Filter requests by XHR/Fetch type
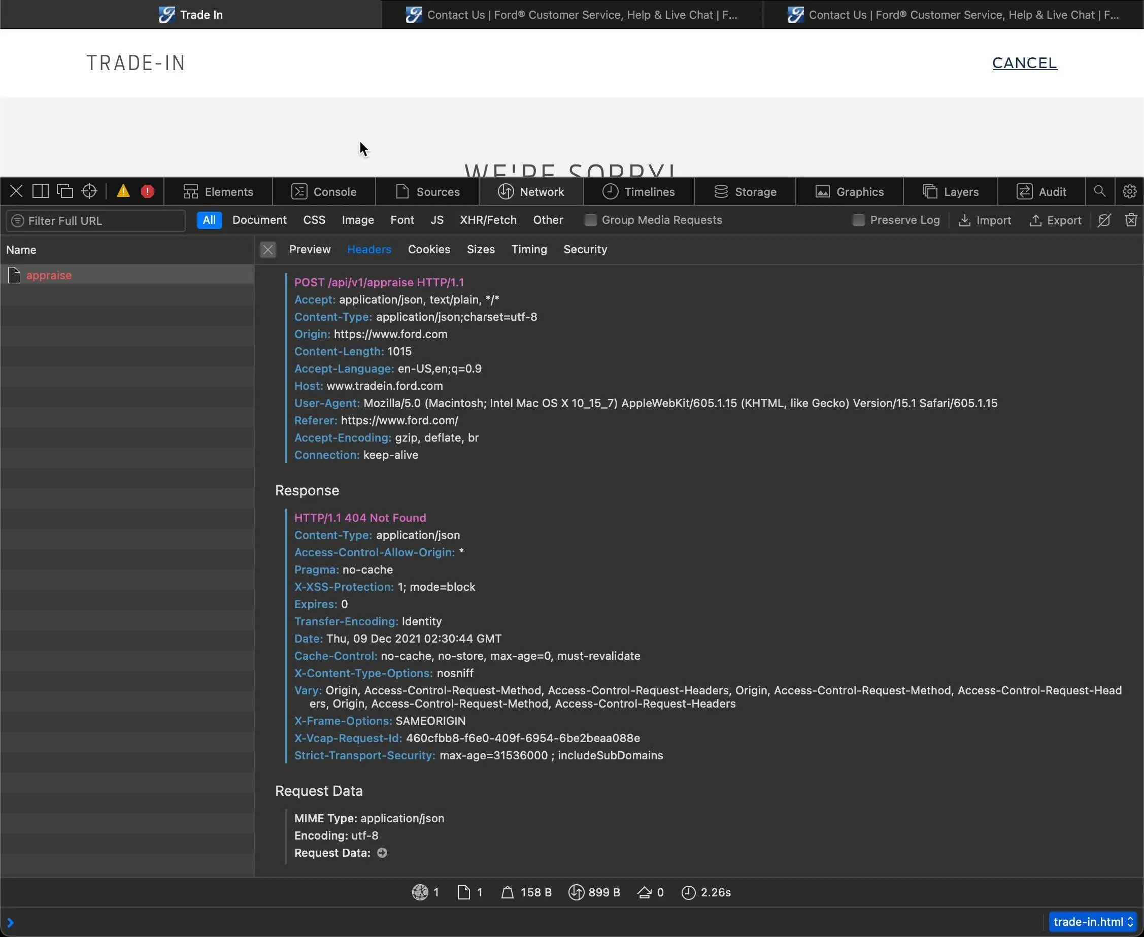The height and width of the screenshot is (937, 1144). [488, 220]
